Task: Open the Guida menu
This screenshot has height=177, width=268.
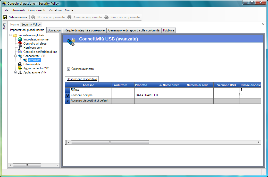Action: (69, 10)
